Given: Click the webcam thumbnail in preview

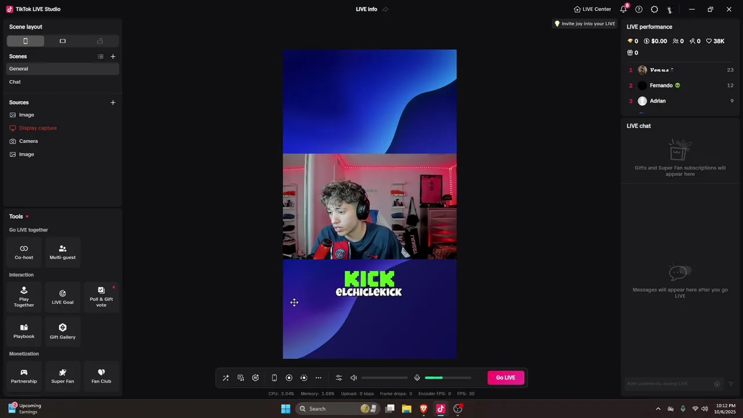Looking at the screenshot, I should click(x=370, y=206).
